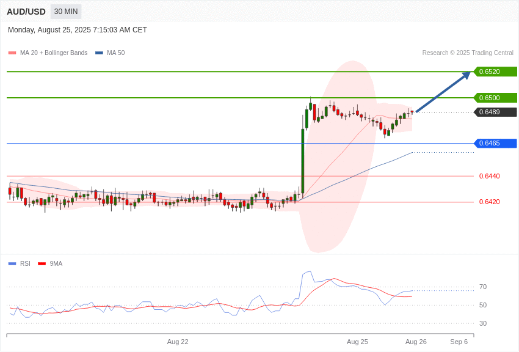Click the 9MA legend label
519x352 pixels.
coord(56,264)
